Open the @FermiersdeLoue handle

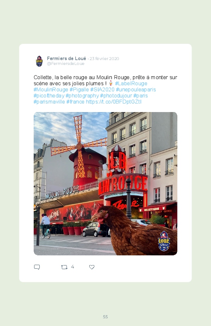66,64
